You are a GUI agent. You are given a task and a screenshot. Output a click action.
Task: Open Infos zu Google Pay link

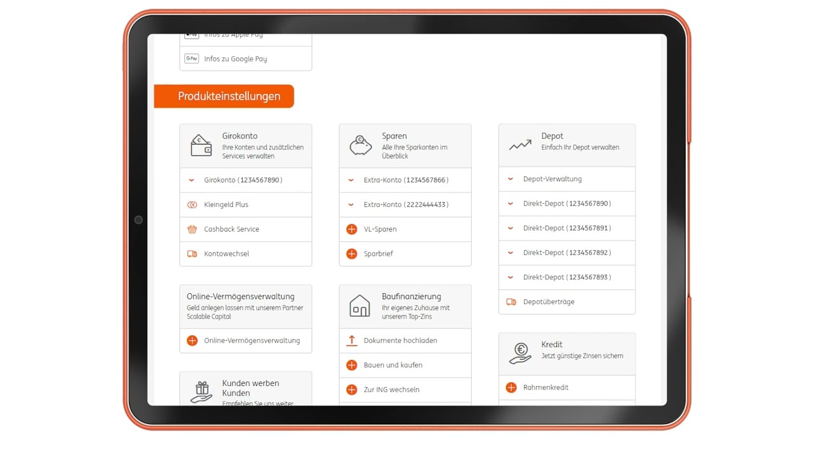click(236, 59)
